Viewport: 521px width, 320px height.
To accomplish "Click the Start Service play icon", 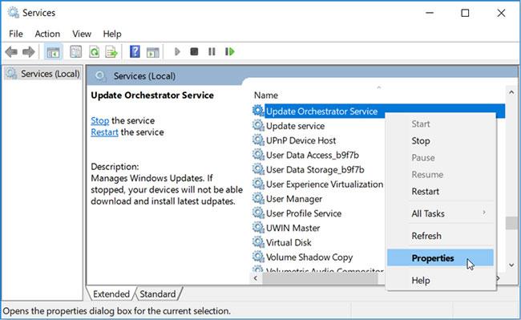I will coord(177,51).
